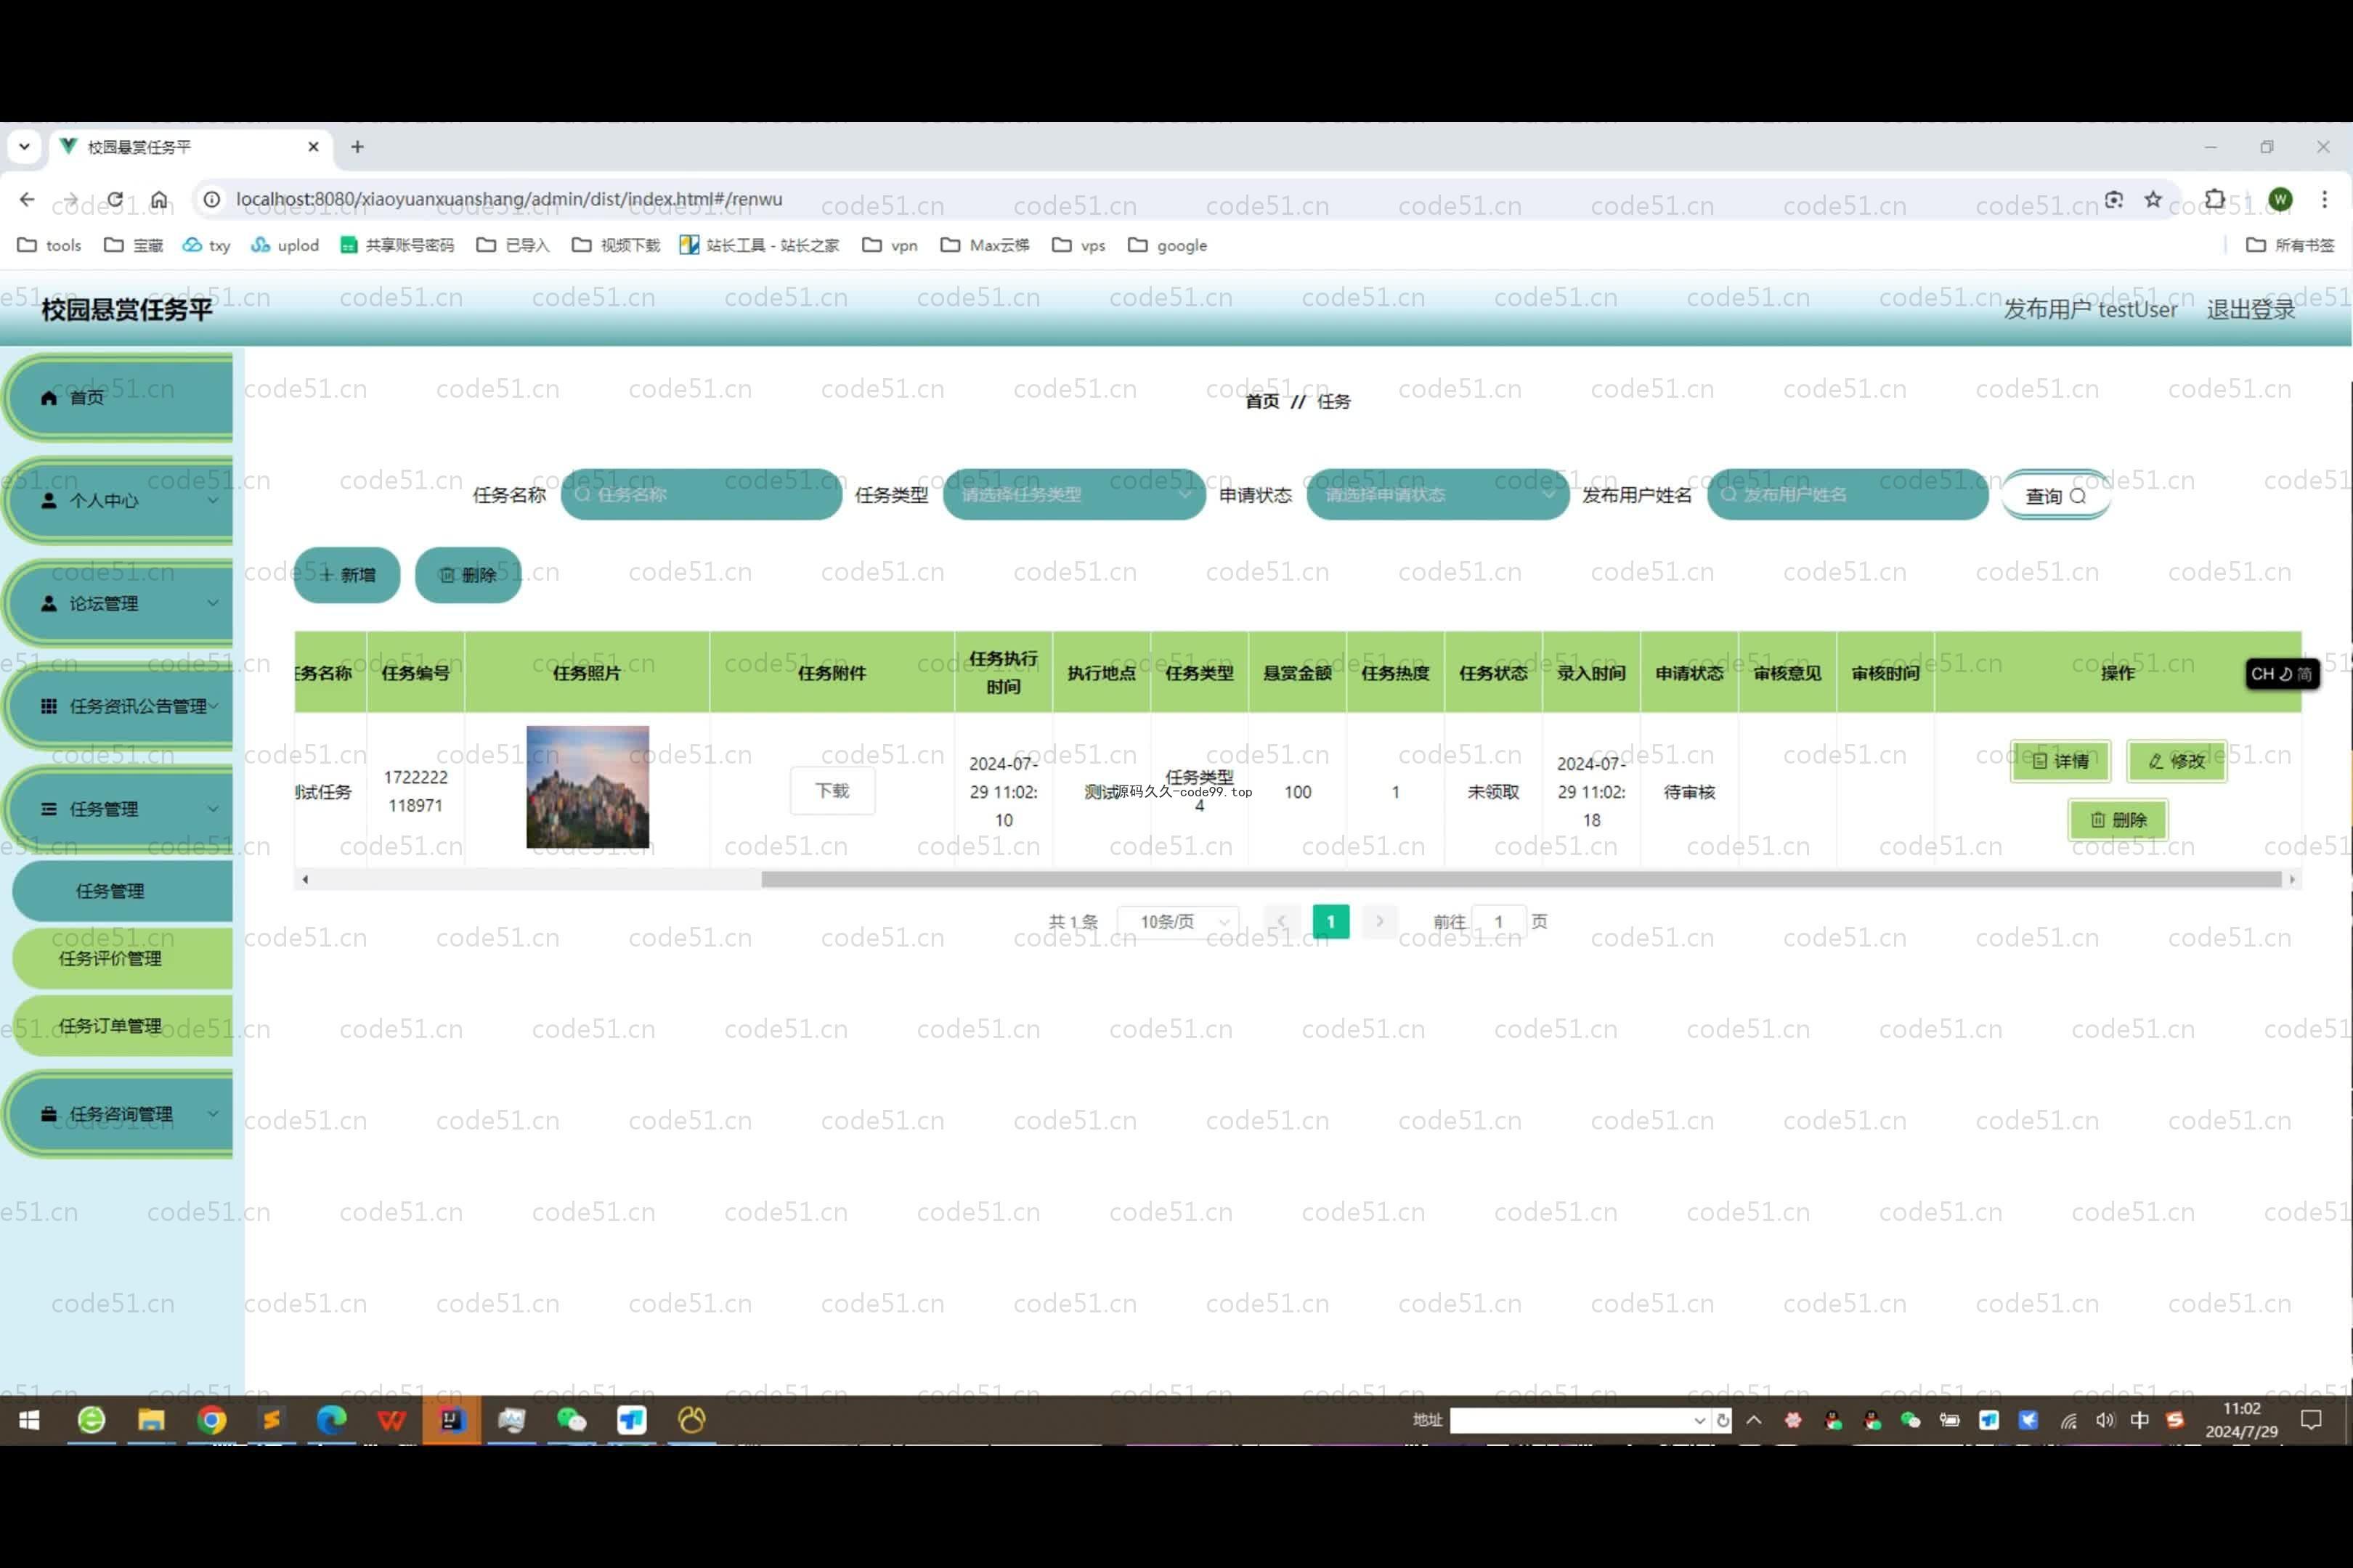Open Chrome three-dot menu
2353x1568 pixels.
point(2324,199)
